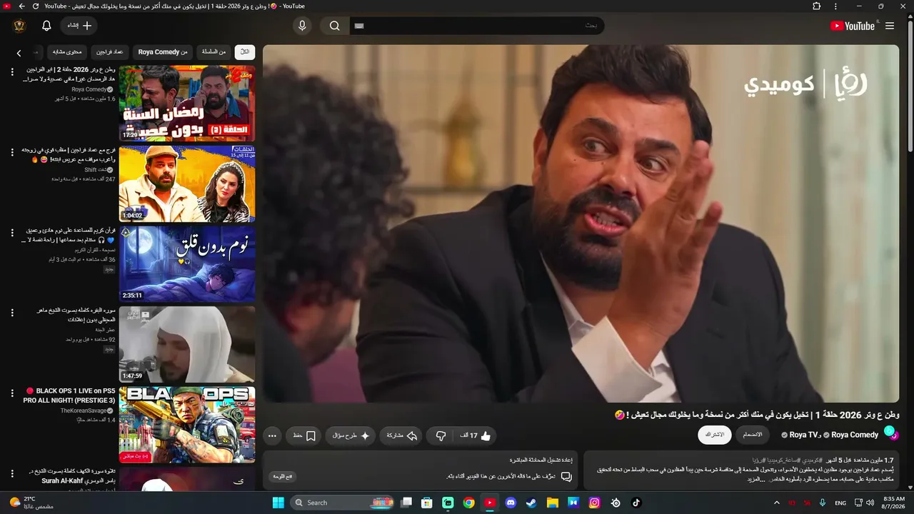
Task: Open TikTok from the taskbar
Action: coord(636,503)
